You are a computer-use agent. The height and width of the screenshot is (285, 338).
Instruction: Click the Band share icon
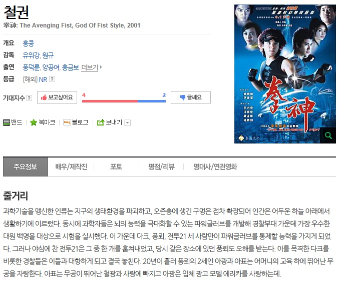[7, 122]
